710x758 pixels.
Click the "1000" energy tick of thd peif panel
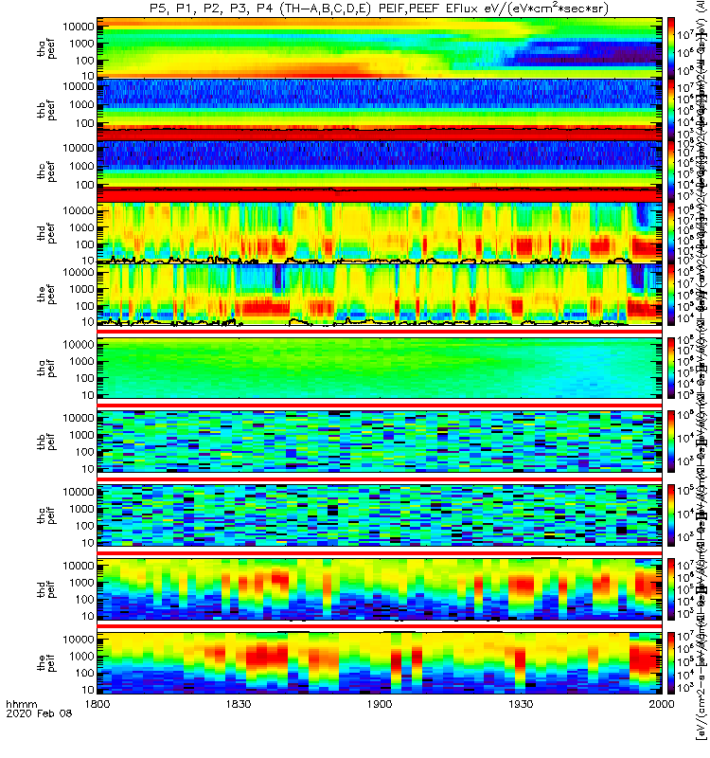tap(81, 583)
